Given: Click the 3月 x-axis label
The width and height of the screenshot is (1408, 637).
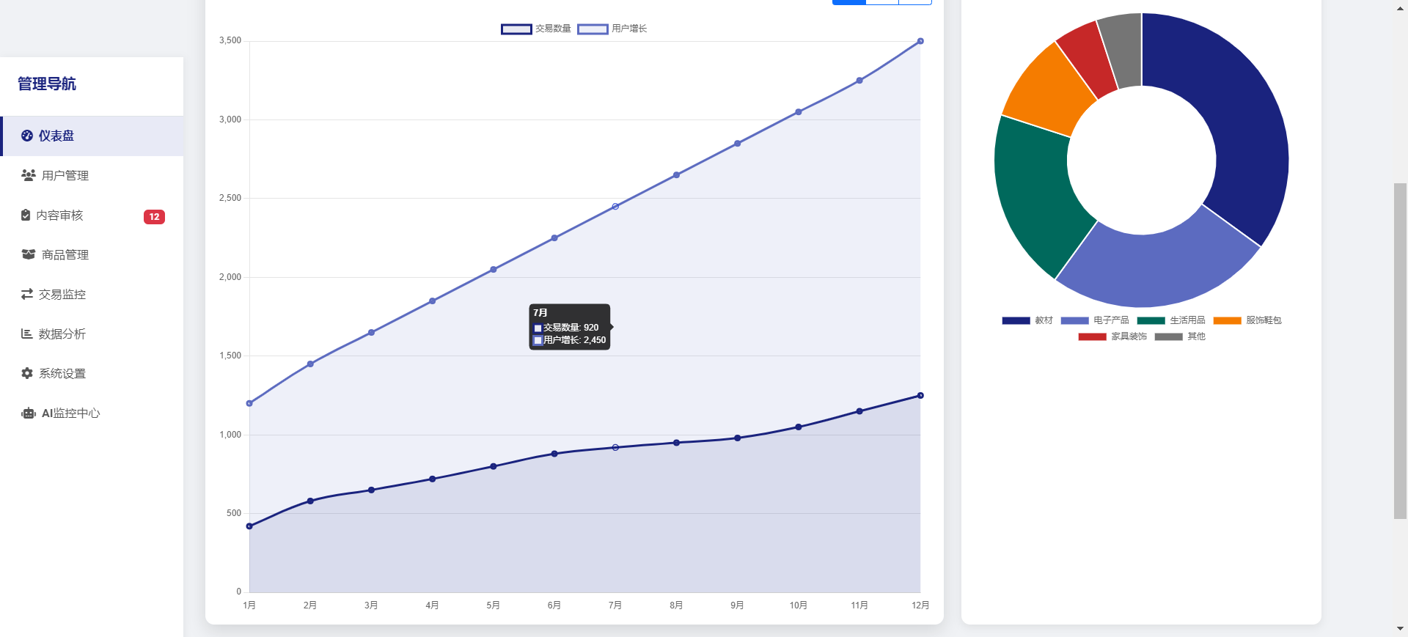Looking at the screenshot, I should point(371,605).
